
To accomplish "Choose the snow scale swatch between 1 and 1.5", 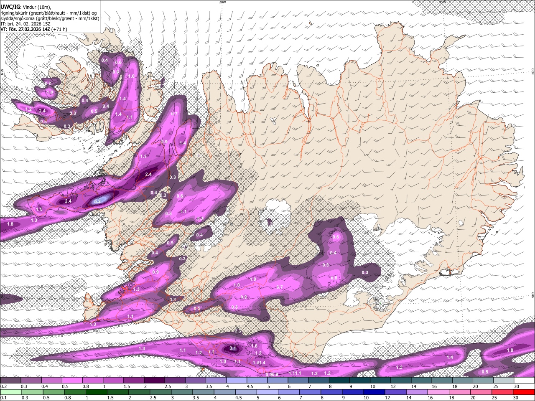I will point(113,380).
